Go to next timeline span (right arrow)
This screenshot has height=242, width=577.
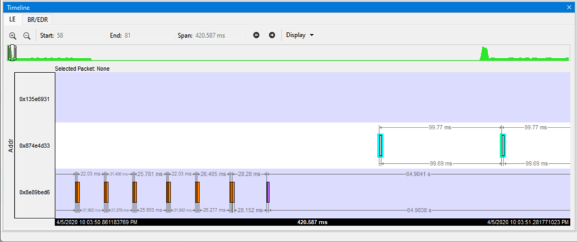(x=272, y=35)
